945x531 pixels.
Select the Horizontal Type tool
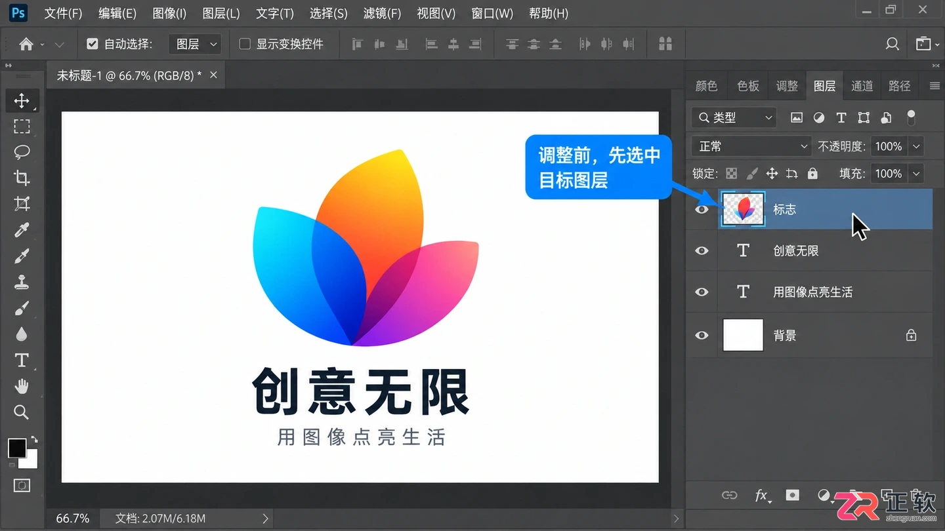tap(22, 360)
